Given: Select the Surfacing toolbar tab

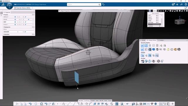Looking at the screenshot, I should point(87,101).
